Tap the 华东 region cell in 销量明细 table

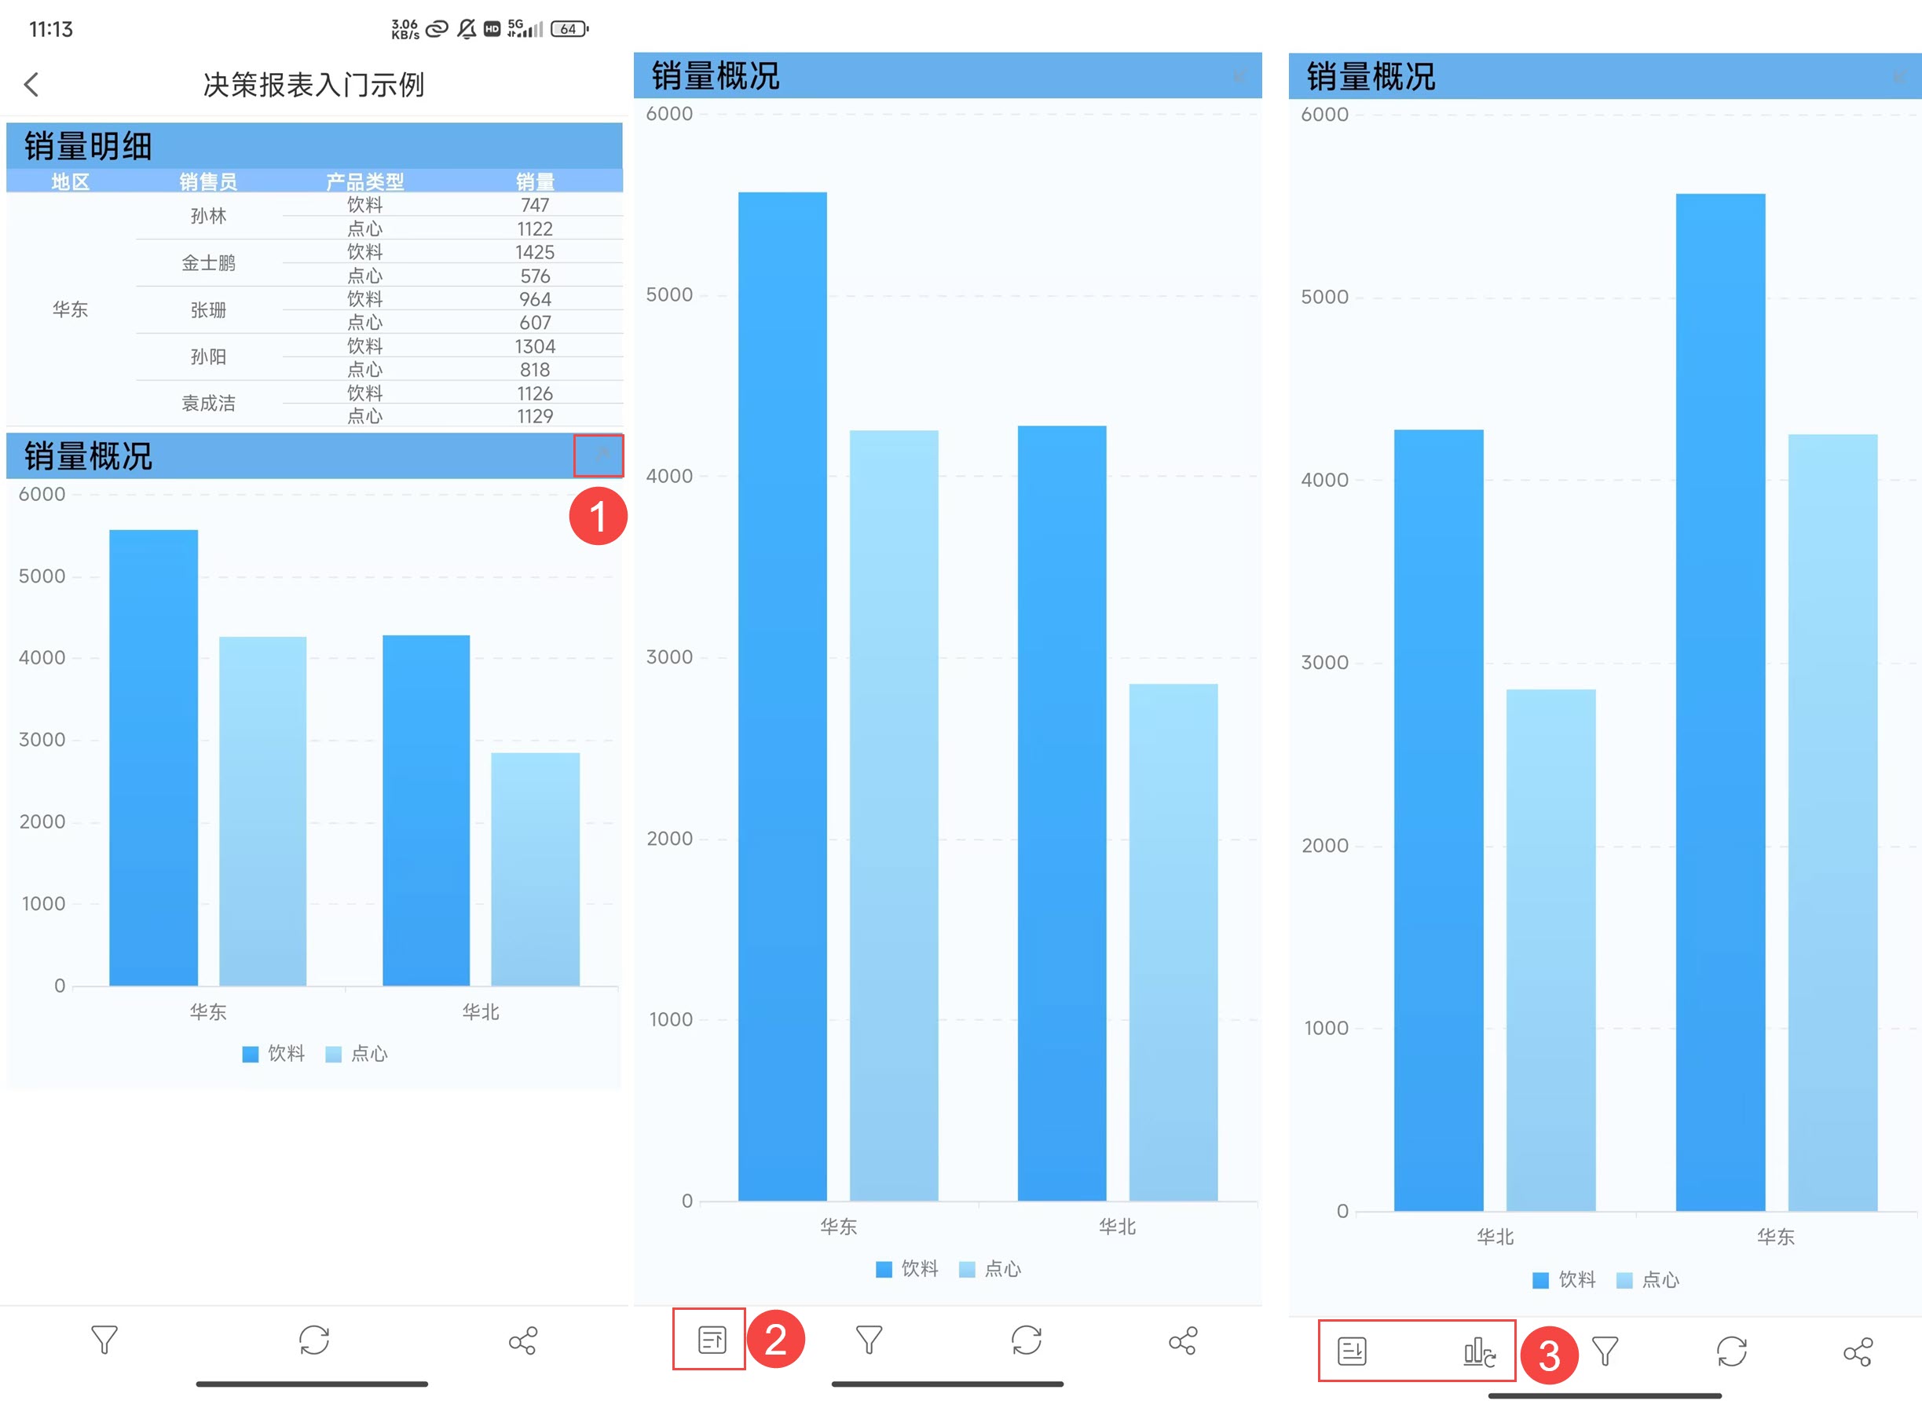(70, 309)
